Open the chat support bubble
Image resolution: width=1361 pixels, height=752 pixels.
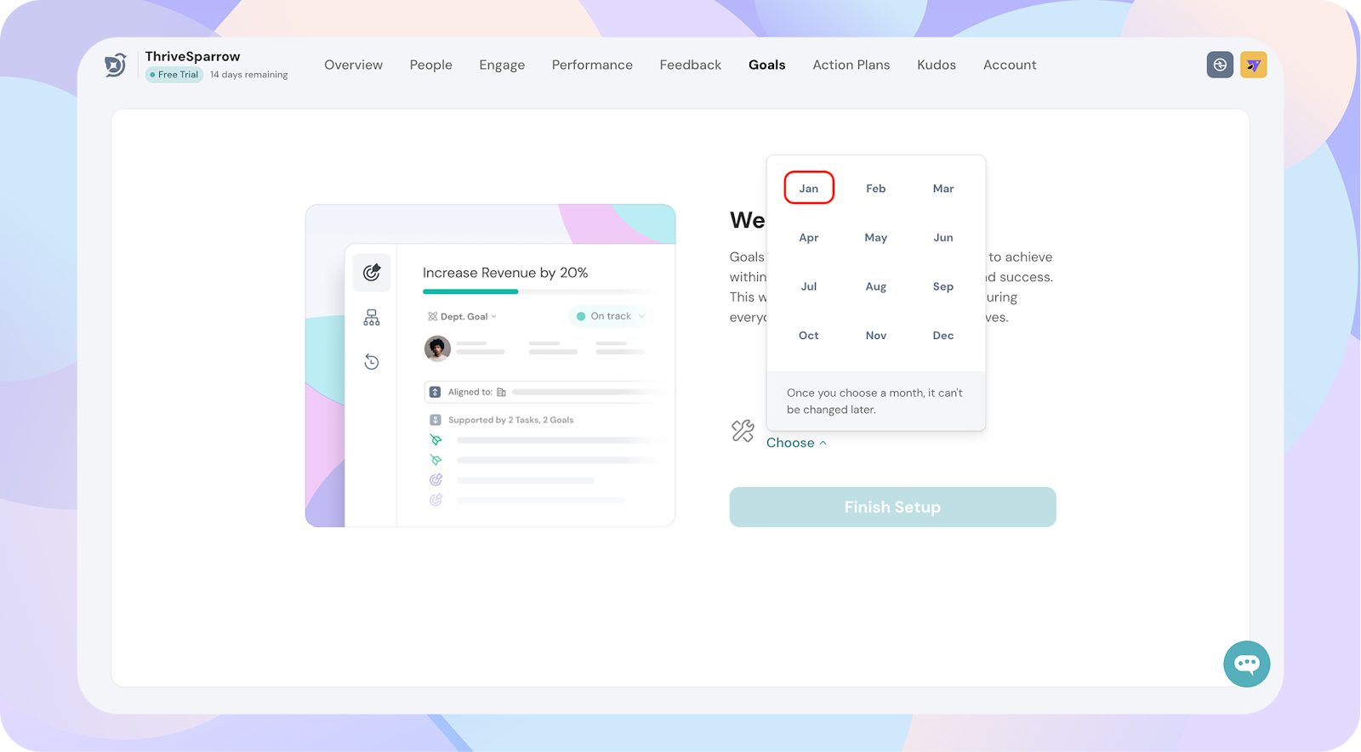pyautogui.click(x=1247, y=664)
